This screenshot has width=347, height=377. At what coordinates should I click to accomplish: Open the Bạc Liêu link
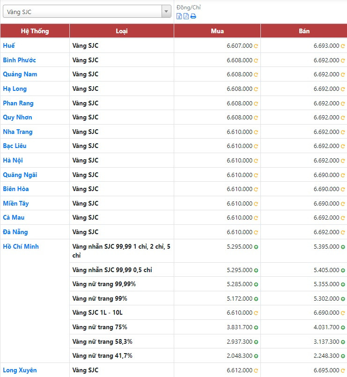coord(15,146)
